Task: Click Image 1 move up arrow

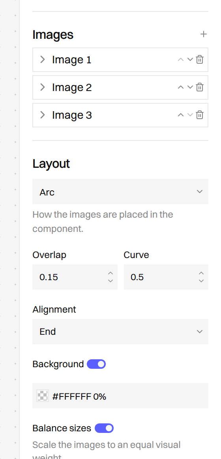Action: point(181,59)
